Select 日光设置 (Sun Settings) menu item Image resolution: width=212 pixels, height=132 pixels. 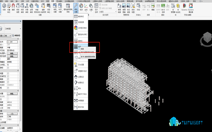point(81,65)
